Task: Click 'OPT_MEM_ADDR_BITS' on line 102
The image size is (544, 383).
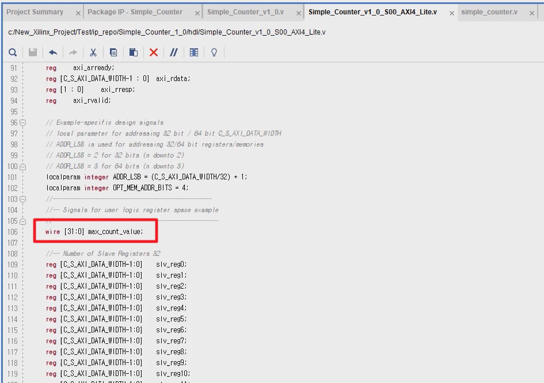Action: tap(142, 188)
